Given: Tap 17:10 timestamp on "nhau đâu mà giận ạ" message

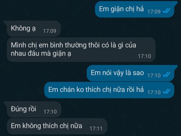Looking at the screenshot, I should pyautogui.click(x=145, y=56).
